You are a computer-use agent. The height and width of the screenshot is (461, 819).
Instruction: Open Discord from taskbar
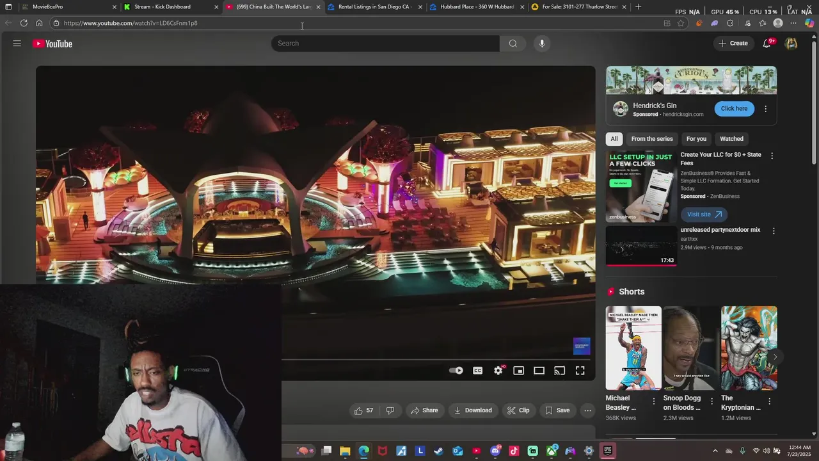[x=495, y=451]
